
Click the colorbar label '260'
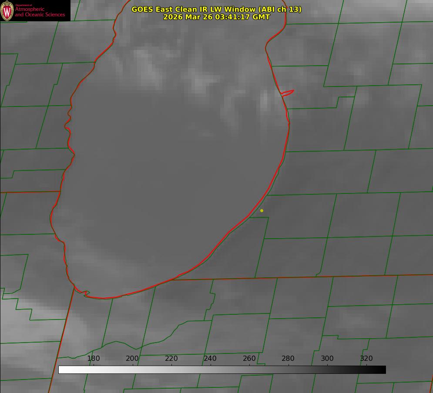click(x=249, y=358)
